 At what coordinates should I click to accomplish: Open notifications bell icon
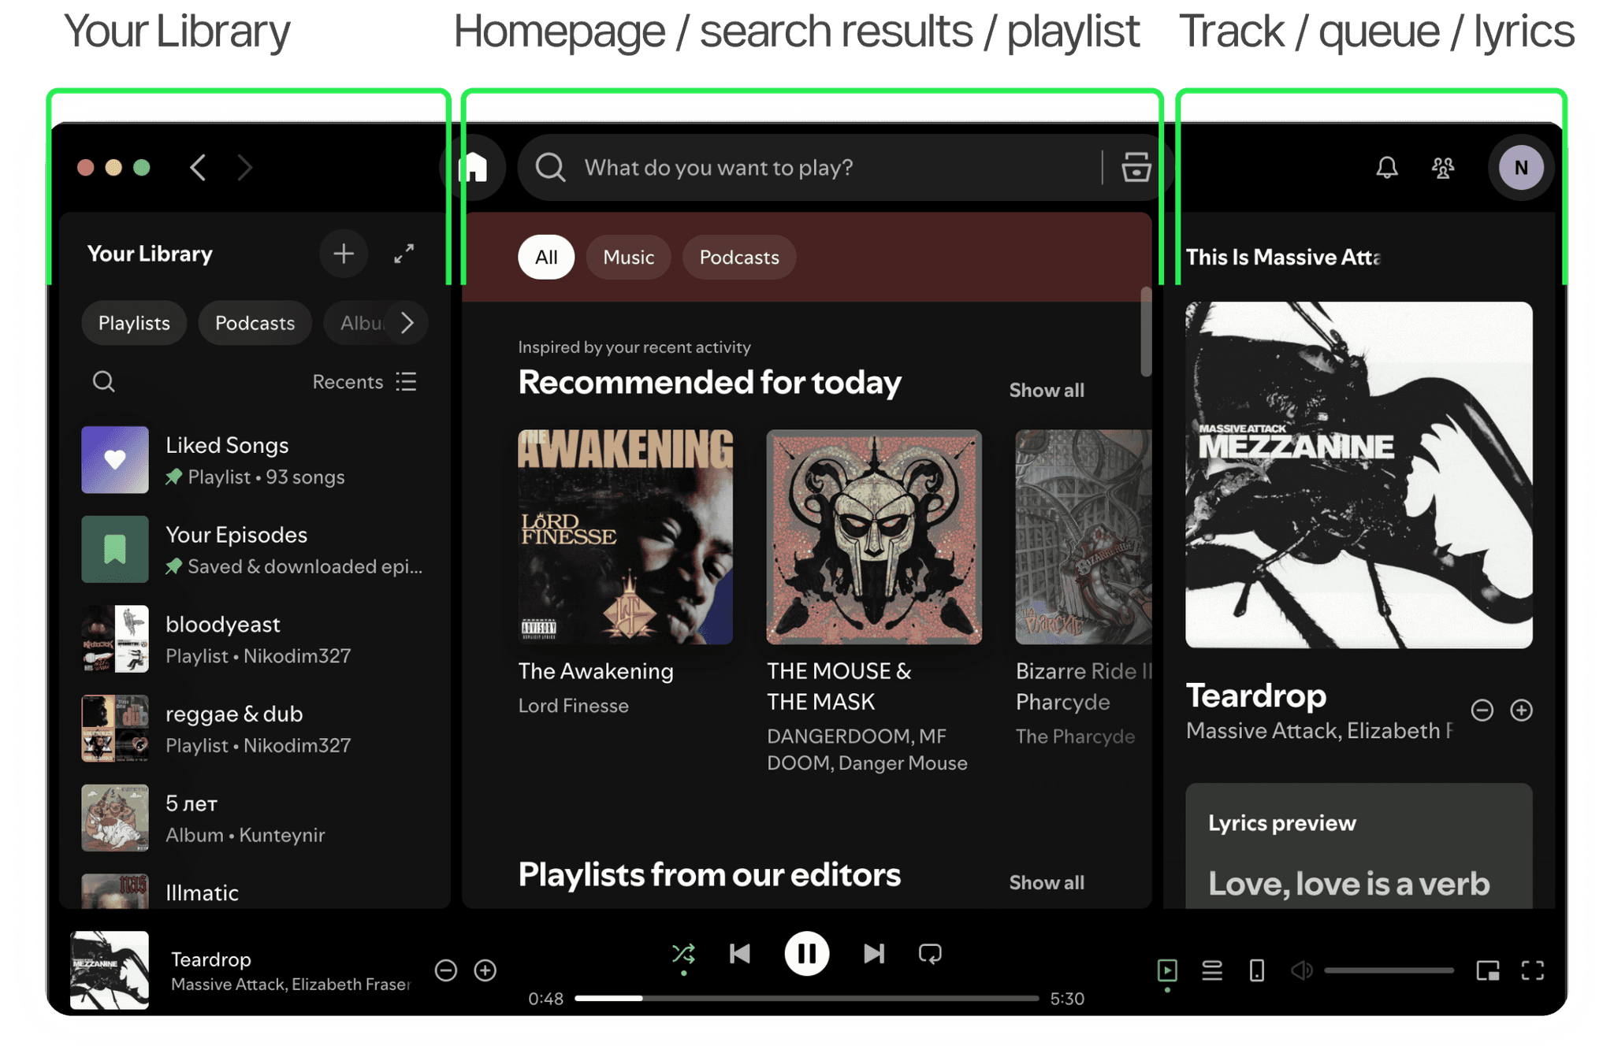1386,167
